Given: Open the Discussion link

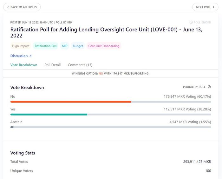Looking at the screenshot, I should [19, 56].
